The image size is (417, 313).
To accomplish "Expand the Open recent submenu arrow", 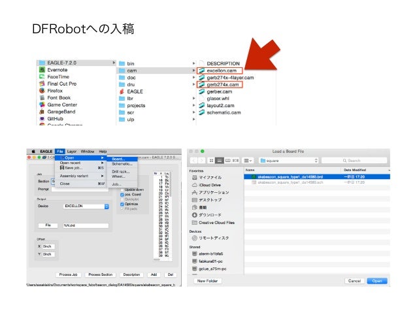I will click(x=103, y=163).
